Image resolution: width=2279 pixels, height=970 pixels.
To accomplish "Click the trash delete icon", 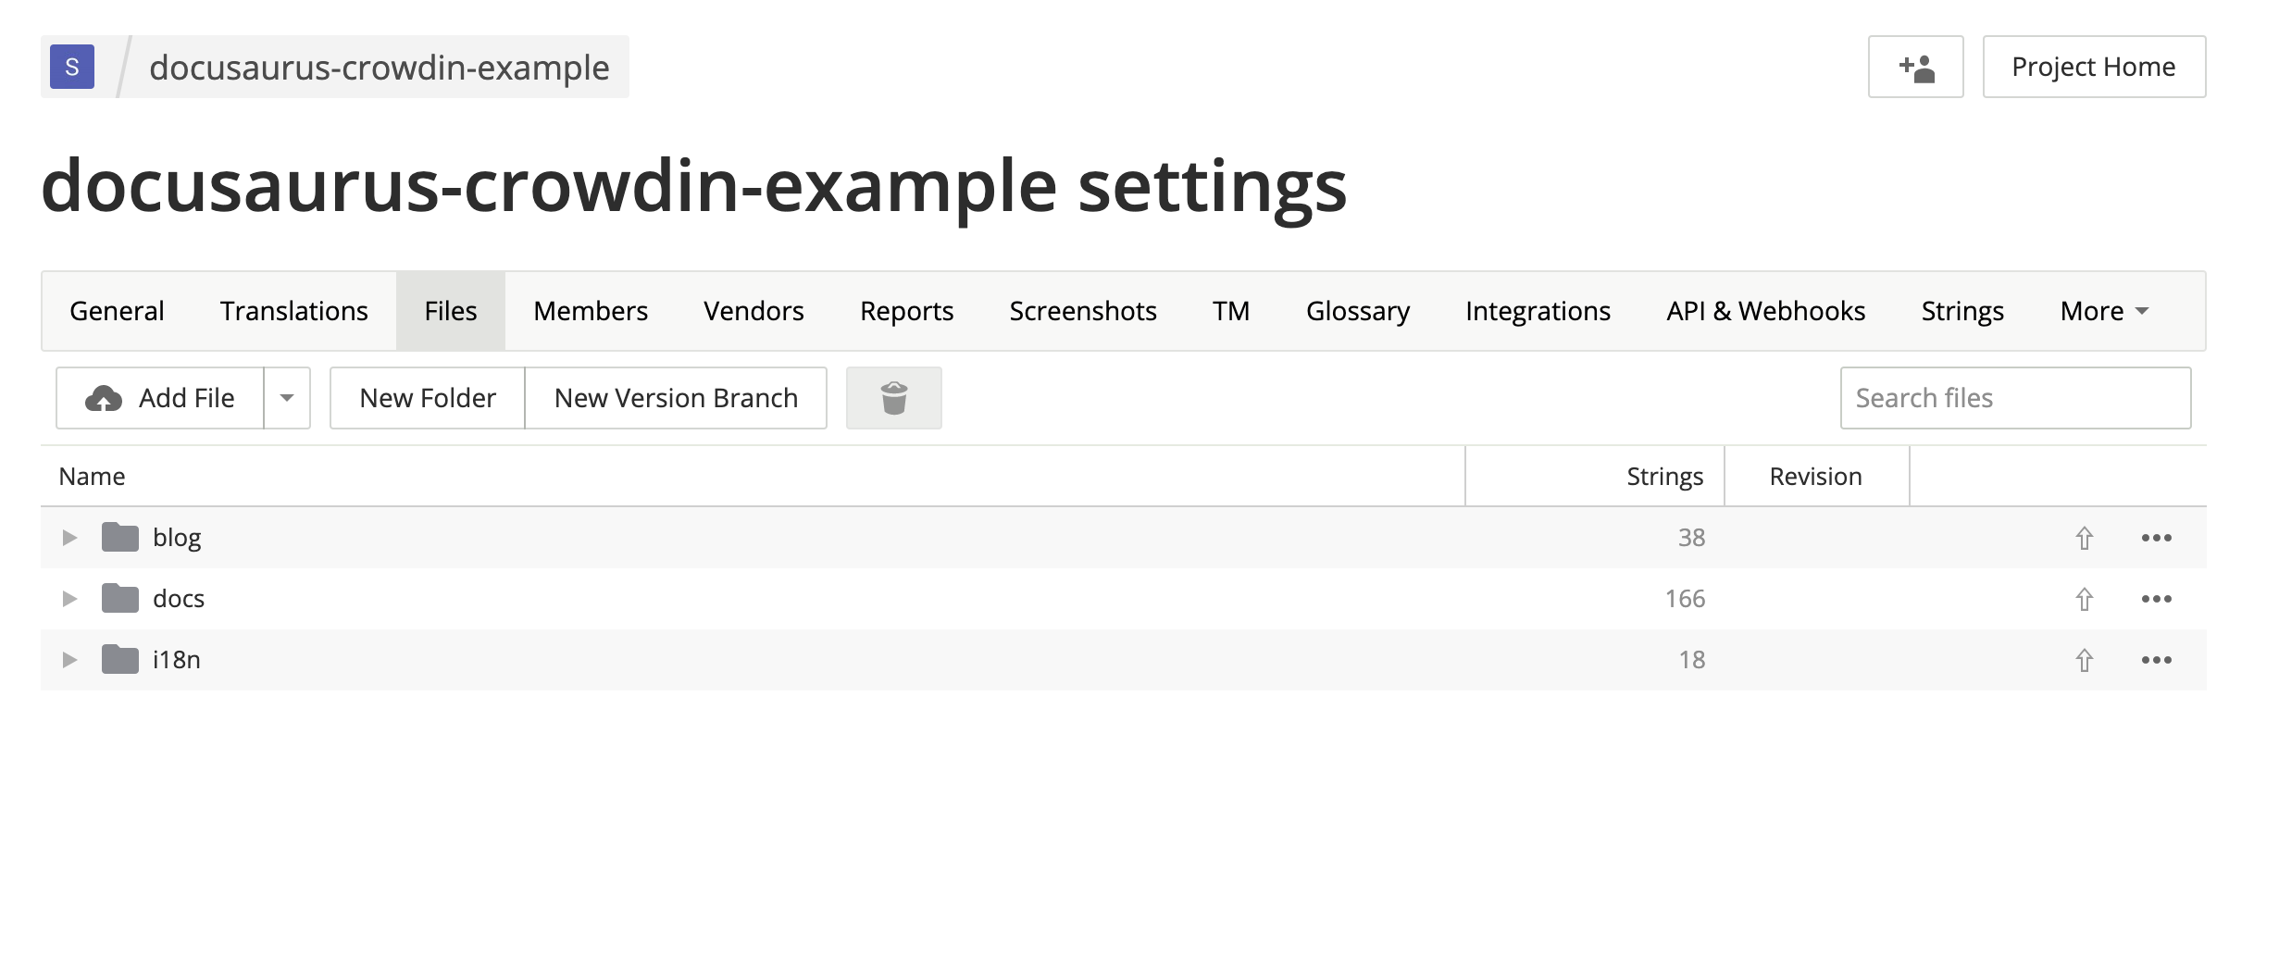I will pyautogui.click(x=893, y=398).
